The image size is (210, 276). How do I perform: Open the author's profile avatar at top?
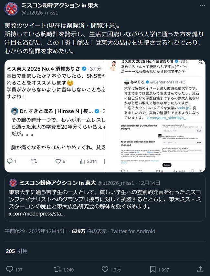pyautogui.click(x=11, y=9)
